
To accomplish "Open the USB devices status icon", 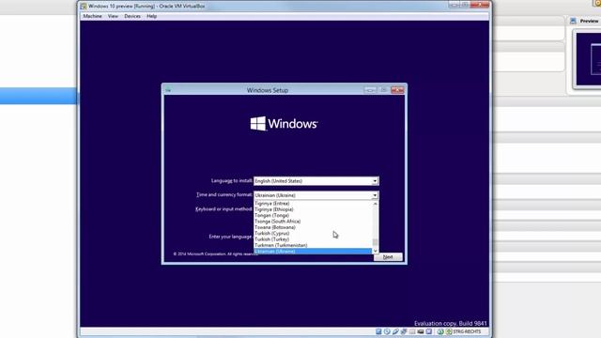I will click(x=395, y=331).
